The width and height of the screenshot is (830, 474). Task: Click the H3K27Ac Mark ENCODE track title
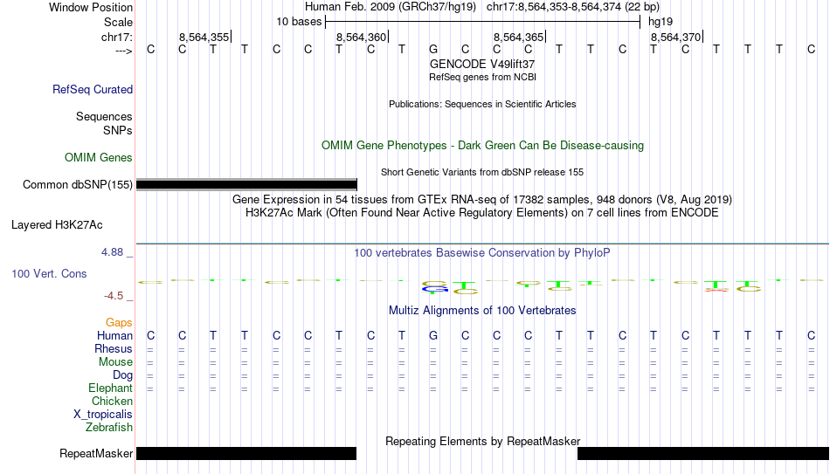pos(482,213)
